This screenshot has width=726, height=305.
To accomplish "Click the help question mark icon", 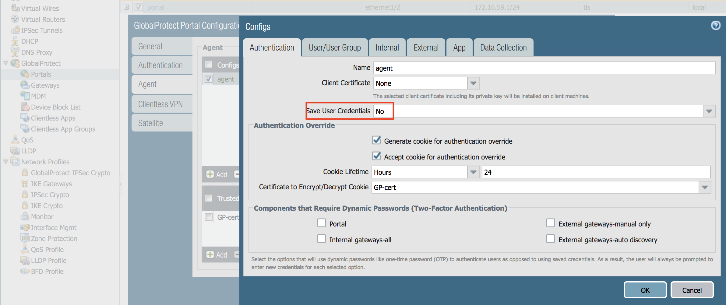I will point(716,25).
